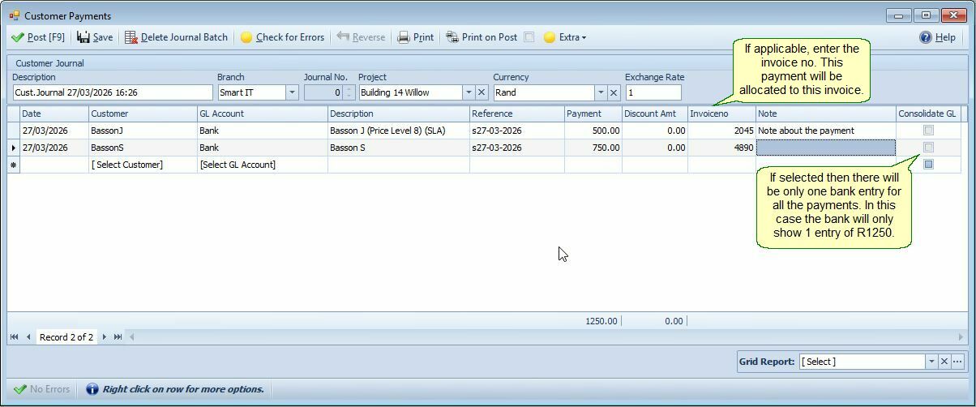Click the Payment column header
The width and height of the screenshot is (976, 407).
(x=593, y=114)
